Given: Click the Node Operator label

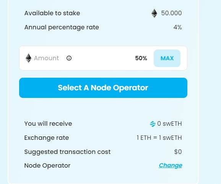Looking at the screenshot, I should (x=47, y=166).
